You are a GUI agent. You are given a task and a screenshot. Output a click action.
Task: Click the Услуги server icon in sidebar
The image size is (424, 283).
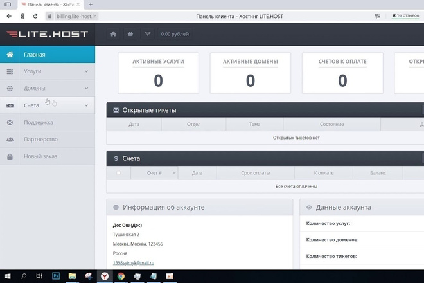tap(10, 71)
